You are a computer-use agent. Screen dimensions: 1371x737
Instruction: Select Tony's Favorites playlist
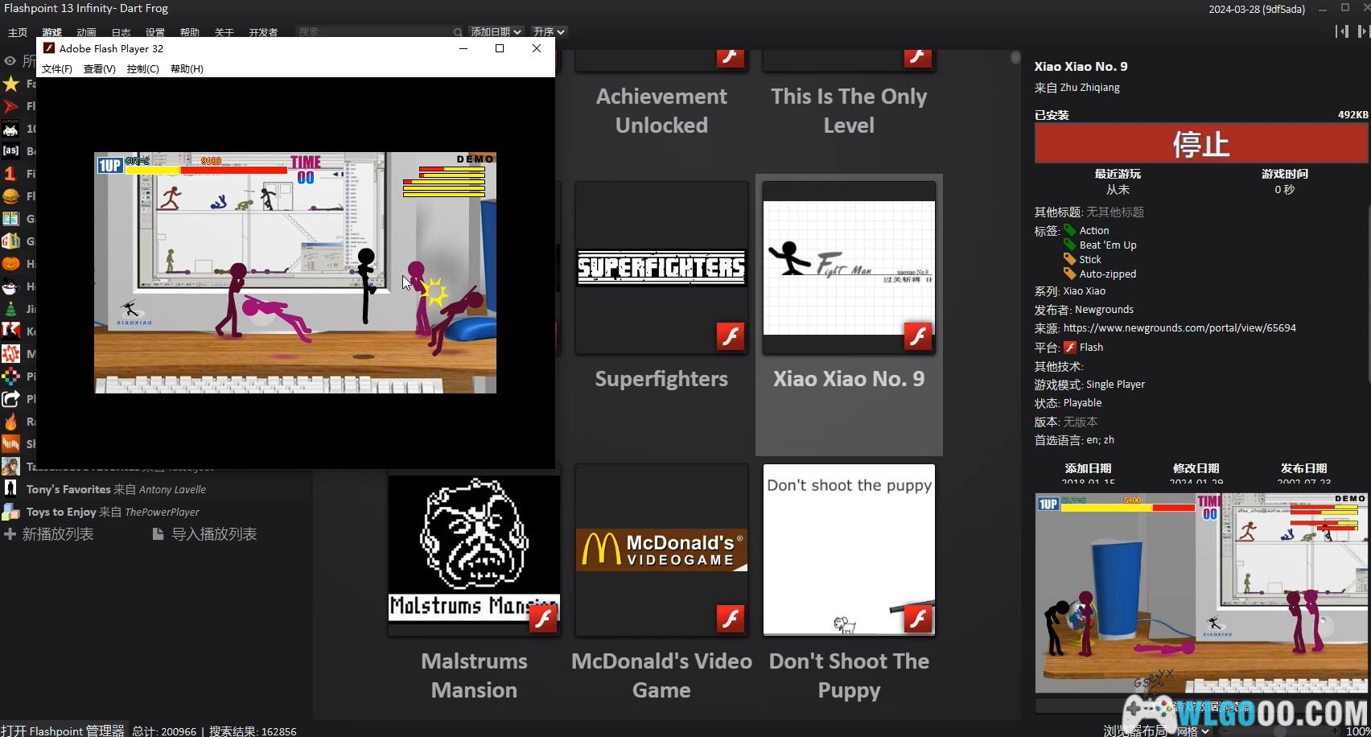(116, 489)
